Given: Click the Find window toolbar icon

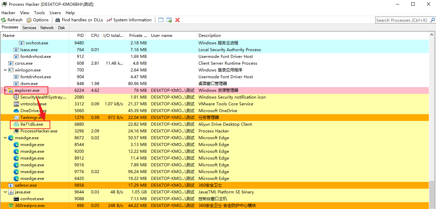Looking at the screenshot, I should click(x=161, y=20).
